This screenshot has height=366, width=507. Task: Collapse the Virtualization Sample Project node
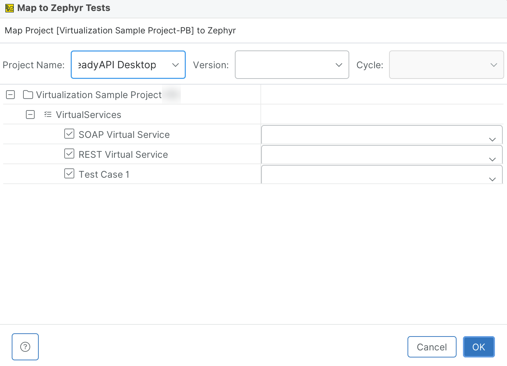11,95
